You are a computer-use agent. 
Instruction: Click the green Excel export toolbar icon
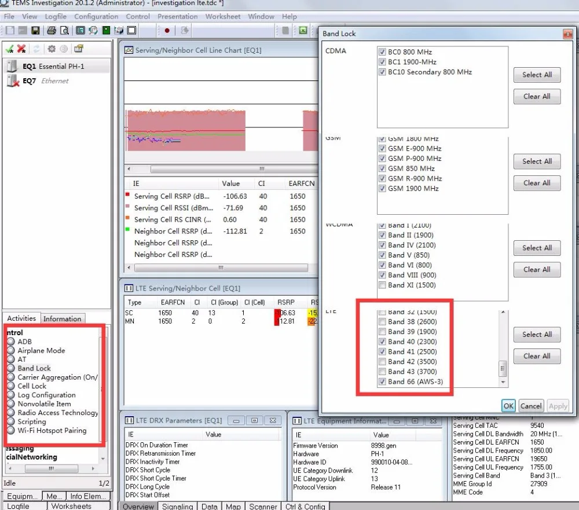pos(303,30)
